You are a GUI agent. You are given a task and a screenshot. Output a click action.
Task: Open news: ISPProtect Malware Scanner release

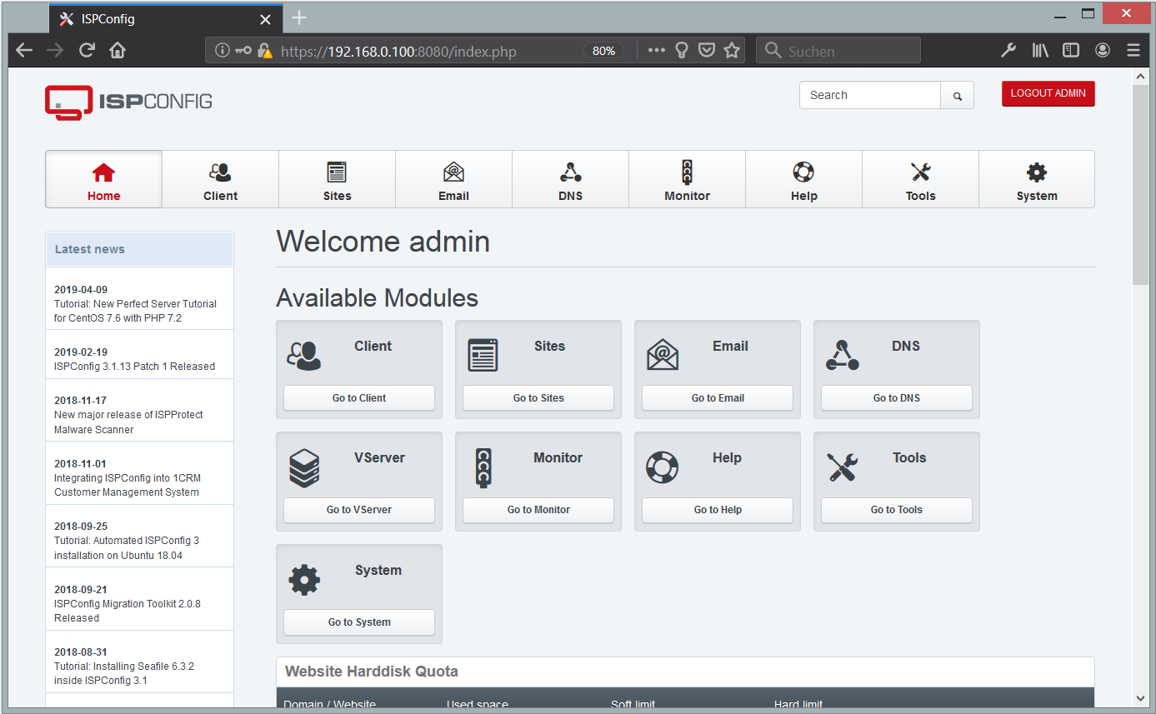128,422
